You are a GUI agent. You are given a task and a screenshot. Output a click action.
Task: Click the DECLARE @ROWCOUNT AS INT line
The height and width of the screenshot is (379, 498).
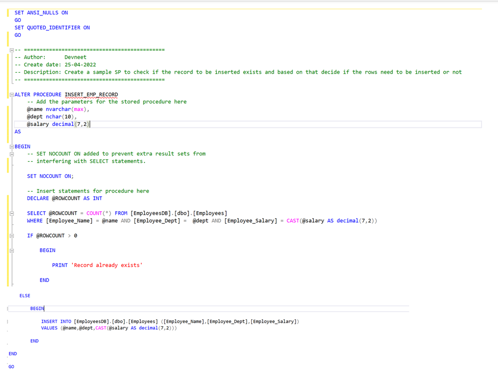[x=64, y=198]
